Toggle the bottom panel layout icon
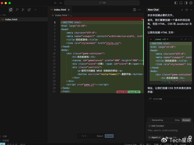 coord(181,3)
